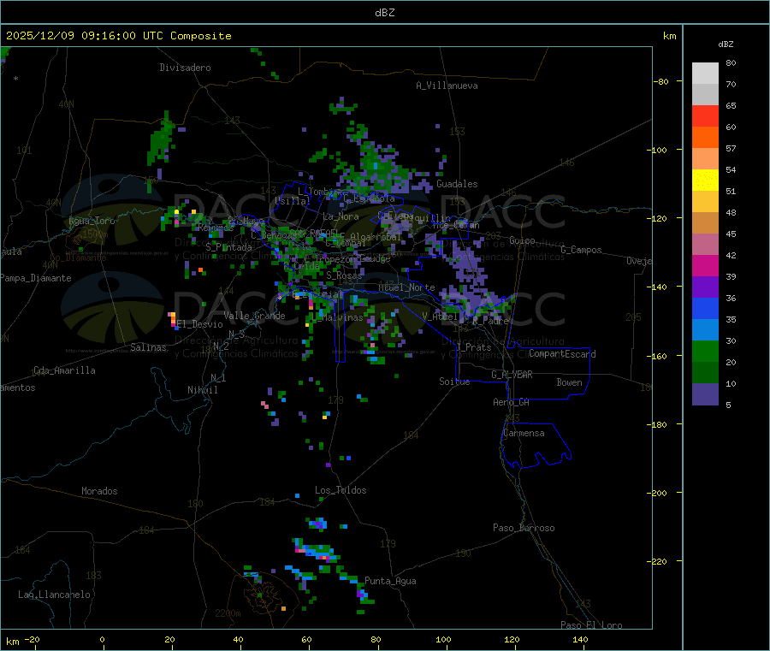This screenshot has height=651, width=770.
Task: Click the 'Punta_Agua' map label
Action: click(390, 581)
